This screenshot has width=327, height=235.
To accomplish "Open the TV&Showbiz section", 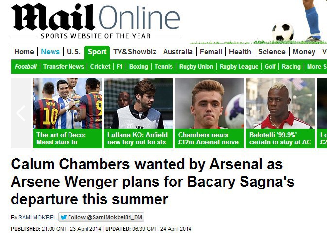I will pos(135,52).
